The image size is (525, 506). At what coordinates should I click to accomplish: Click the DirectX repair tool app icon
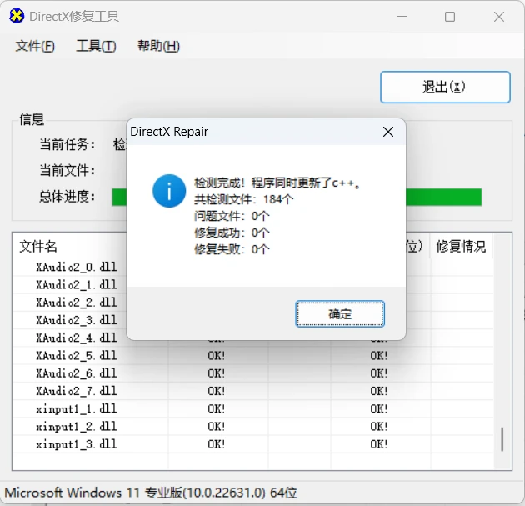click(x=17, y=16)
